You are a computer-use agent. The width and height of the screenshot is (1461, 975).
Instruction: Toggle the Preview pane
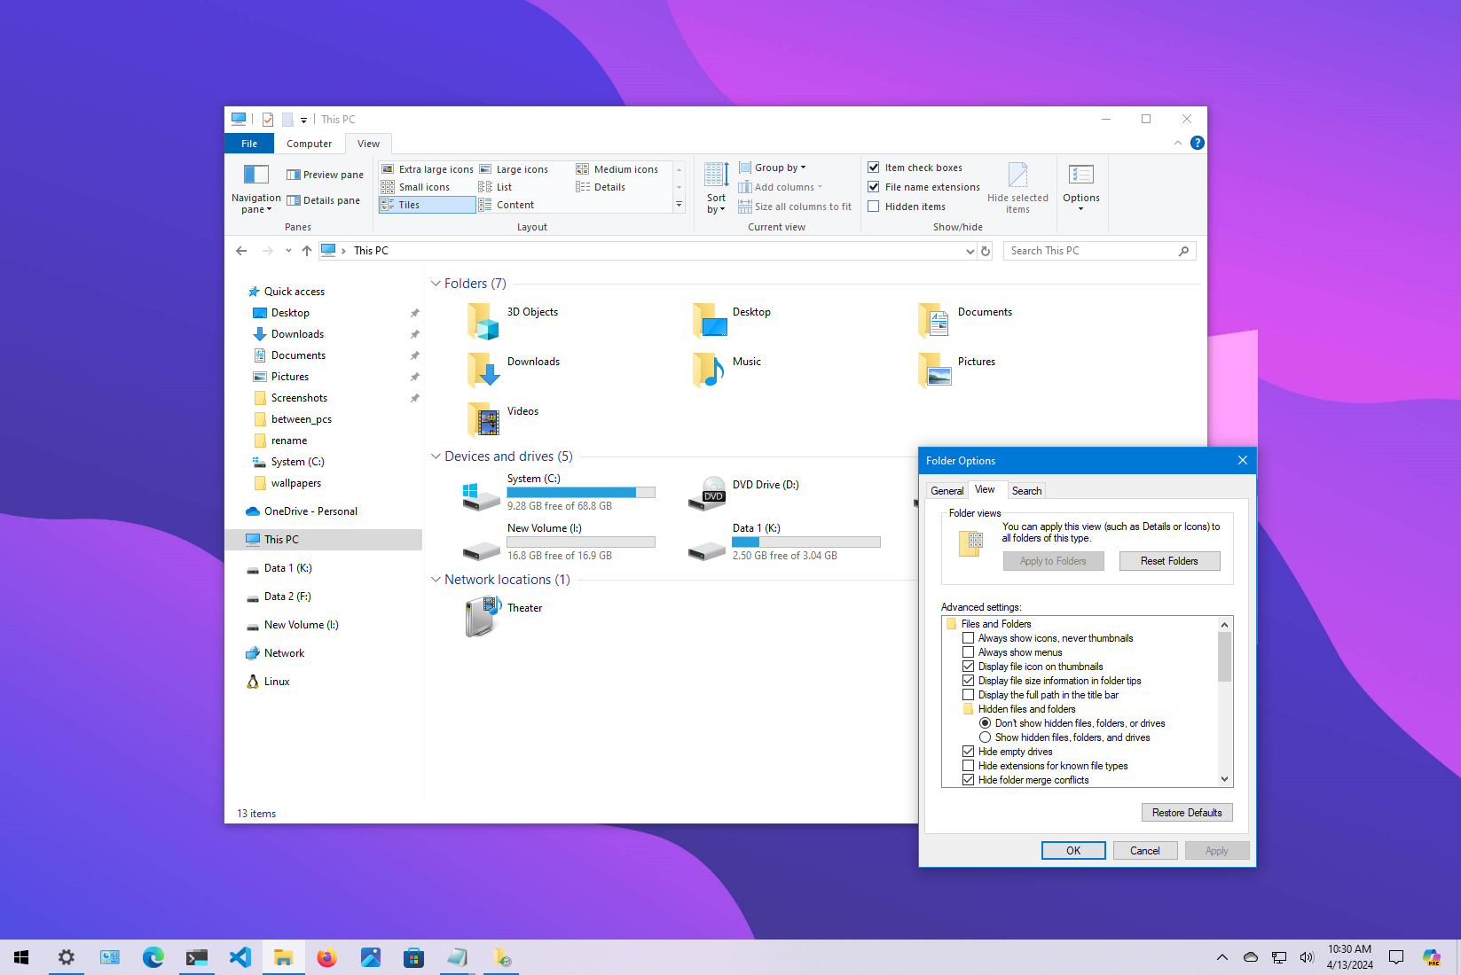325,175
